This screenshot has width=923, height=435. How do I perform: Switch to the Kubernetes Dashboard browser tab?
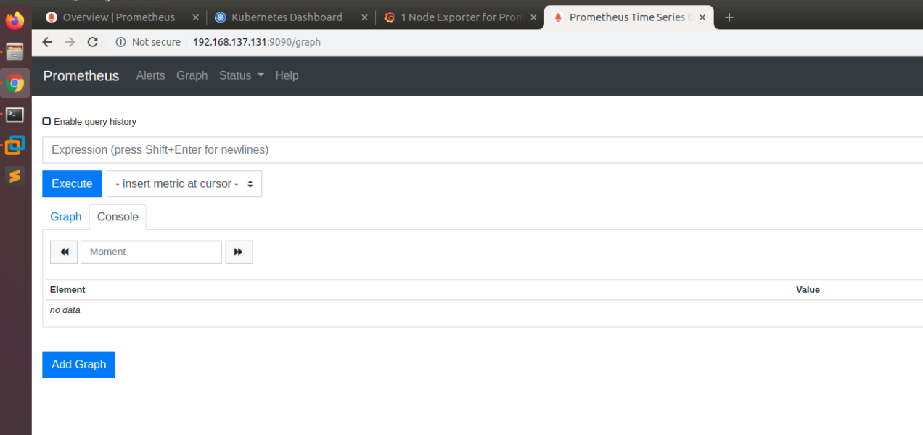(287, 17)
